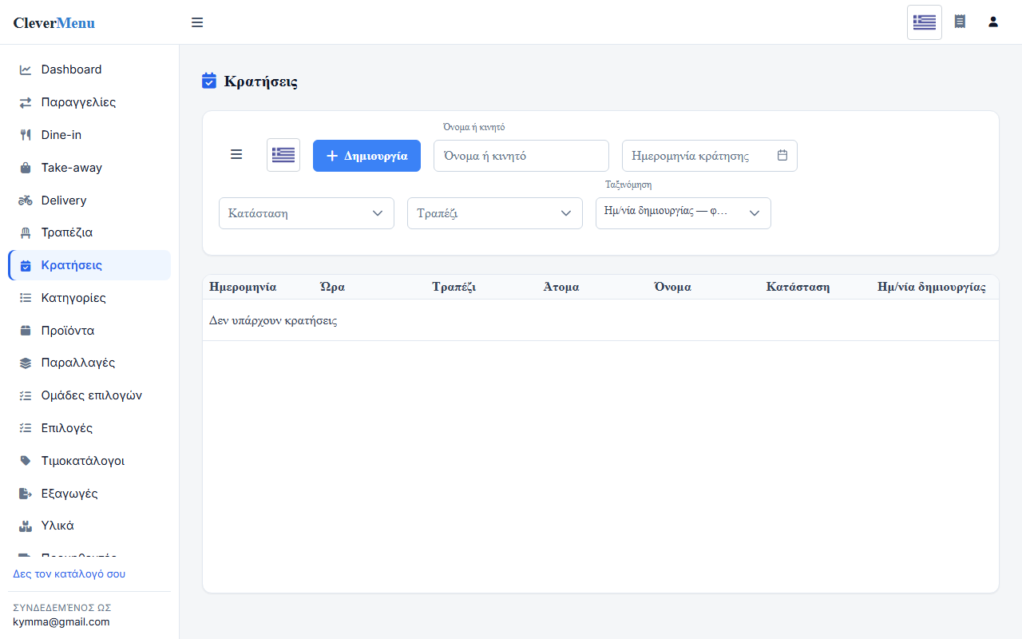Open the receipt icon in top bar
This screenshot has height=639, width=1022.
(x=960, y=22)
